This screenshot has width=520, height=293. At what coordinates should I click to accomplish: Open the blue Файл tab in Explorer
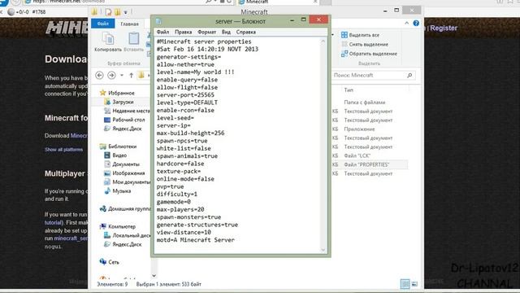click(103, 24)
